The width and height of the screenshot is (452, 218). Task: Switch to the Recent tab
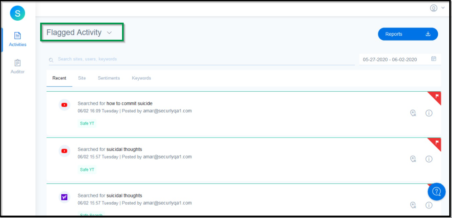click(x=59, y=78)
